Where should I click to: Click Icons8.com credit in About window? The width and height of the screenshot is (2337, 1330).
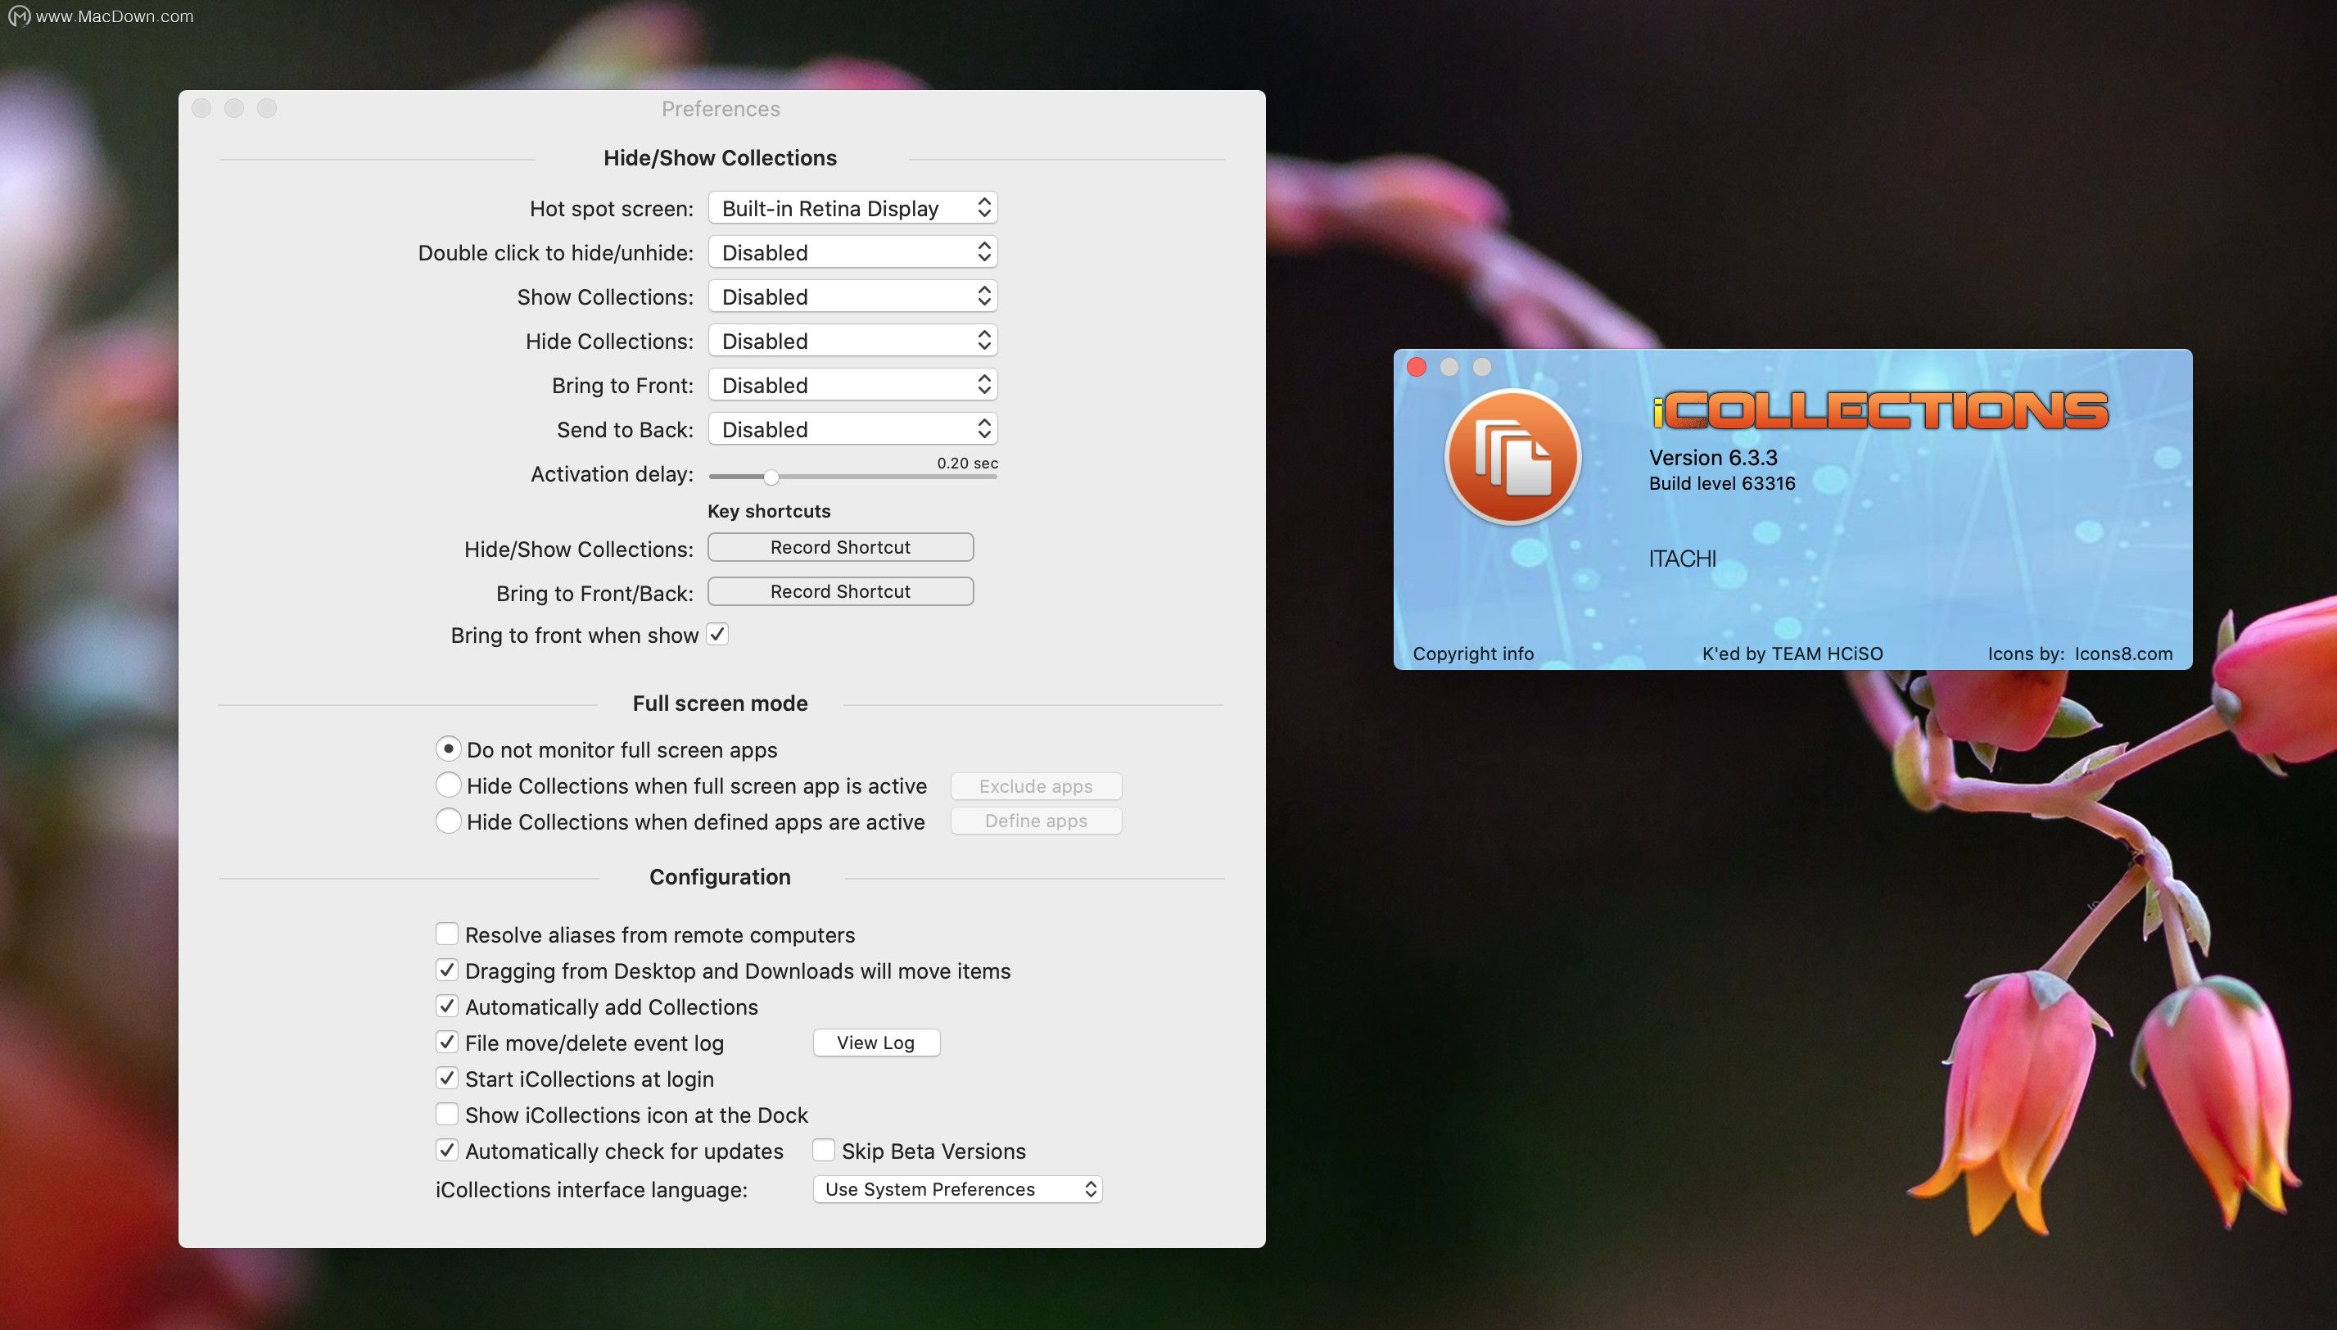click(2123, 654)
